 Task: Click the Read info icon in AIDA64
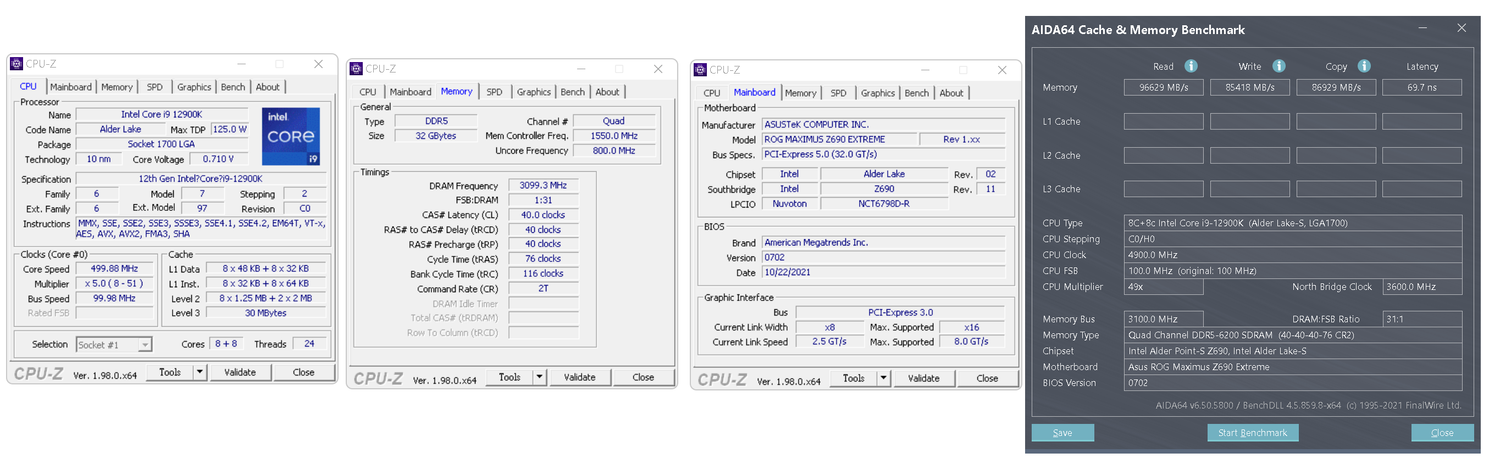(1191, 66)
